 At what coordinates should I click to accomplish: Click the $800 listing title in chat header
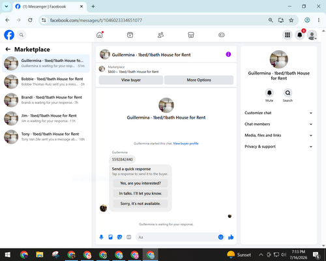point(133,72)
